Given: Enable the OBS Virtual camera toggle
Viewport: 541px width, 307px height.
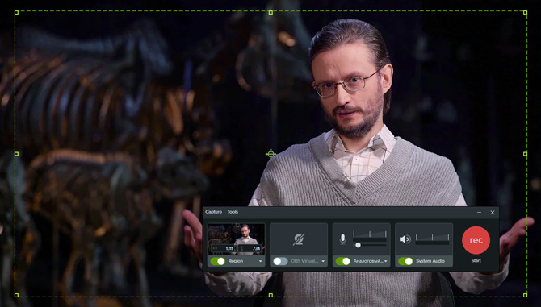Looking at the screenshot, I should pos(280,261).
